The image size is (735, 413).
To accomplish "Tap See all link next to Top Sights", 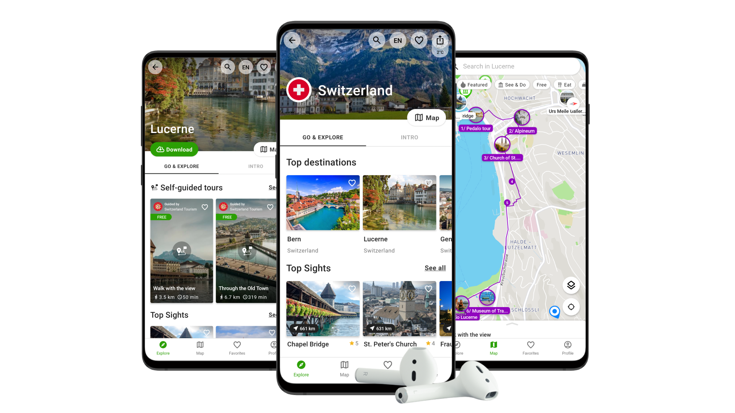I will point(434,268).
